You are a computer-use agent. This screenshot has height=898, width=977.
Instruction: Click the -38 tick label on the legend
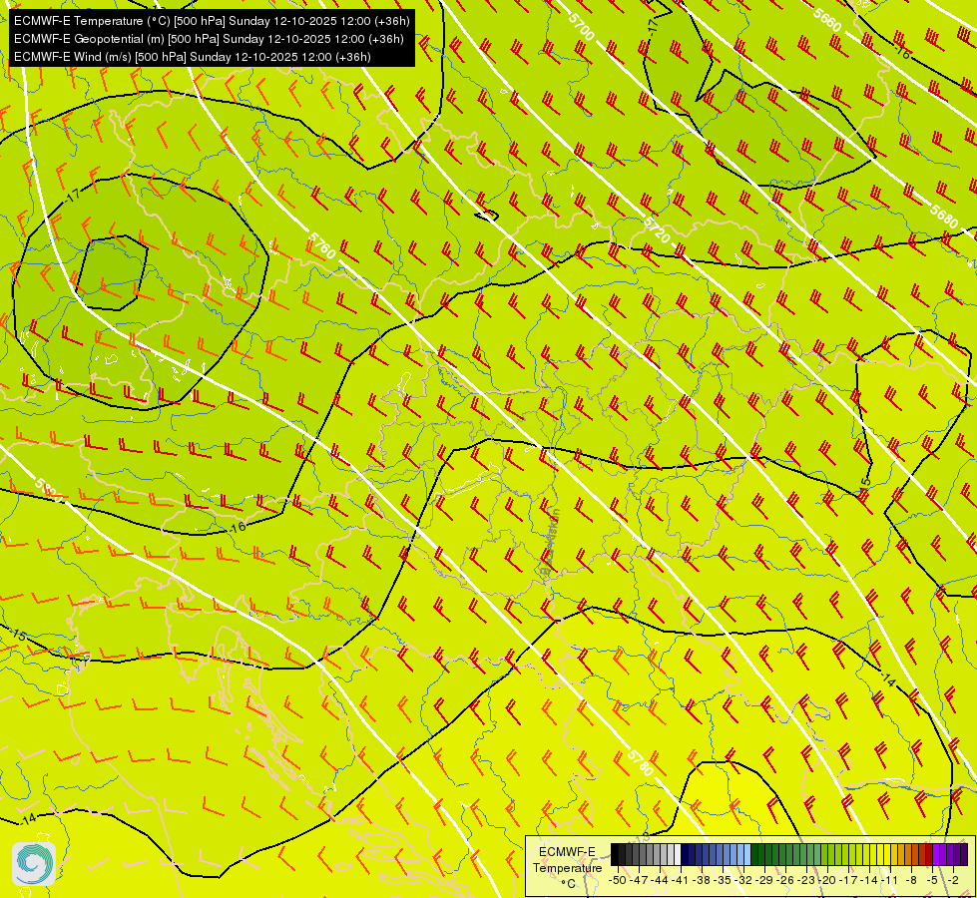[x=705, y=880]
